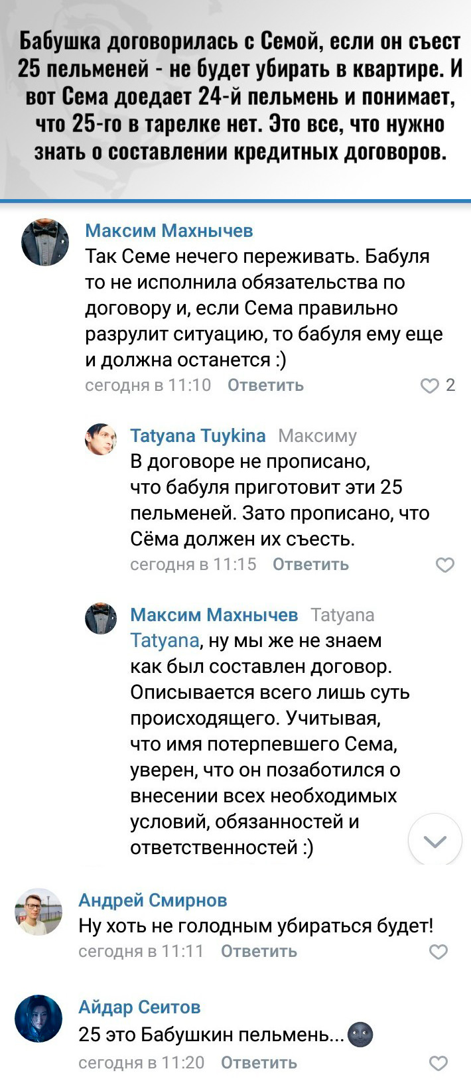Open the post image about пельмени

[x=235, y=98]
